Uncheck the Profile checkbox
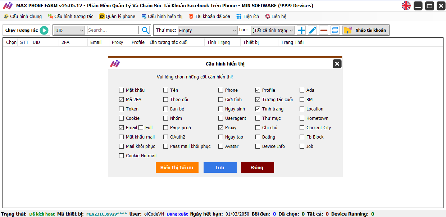The width and height of the screenshot is (446, 217). pyautogui.click(x=258, y=90)
